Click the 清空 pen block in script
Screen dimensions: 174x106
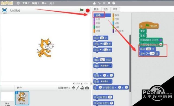pos(143,31)
